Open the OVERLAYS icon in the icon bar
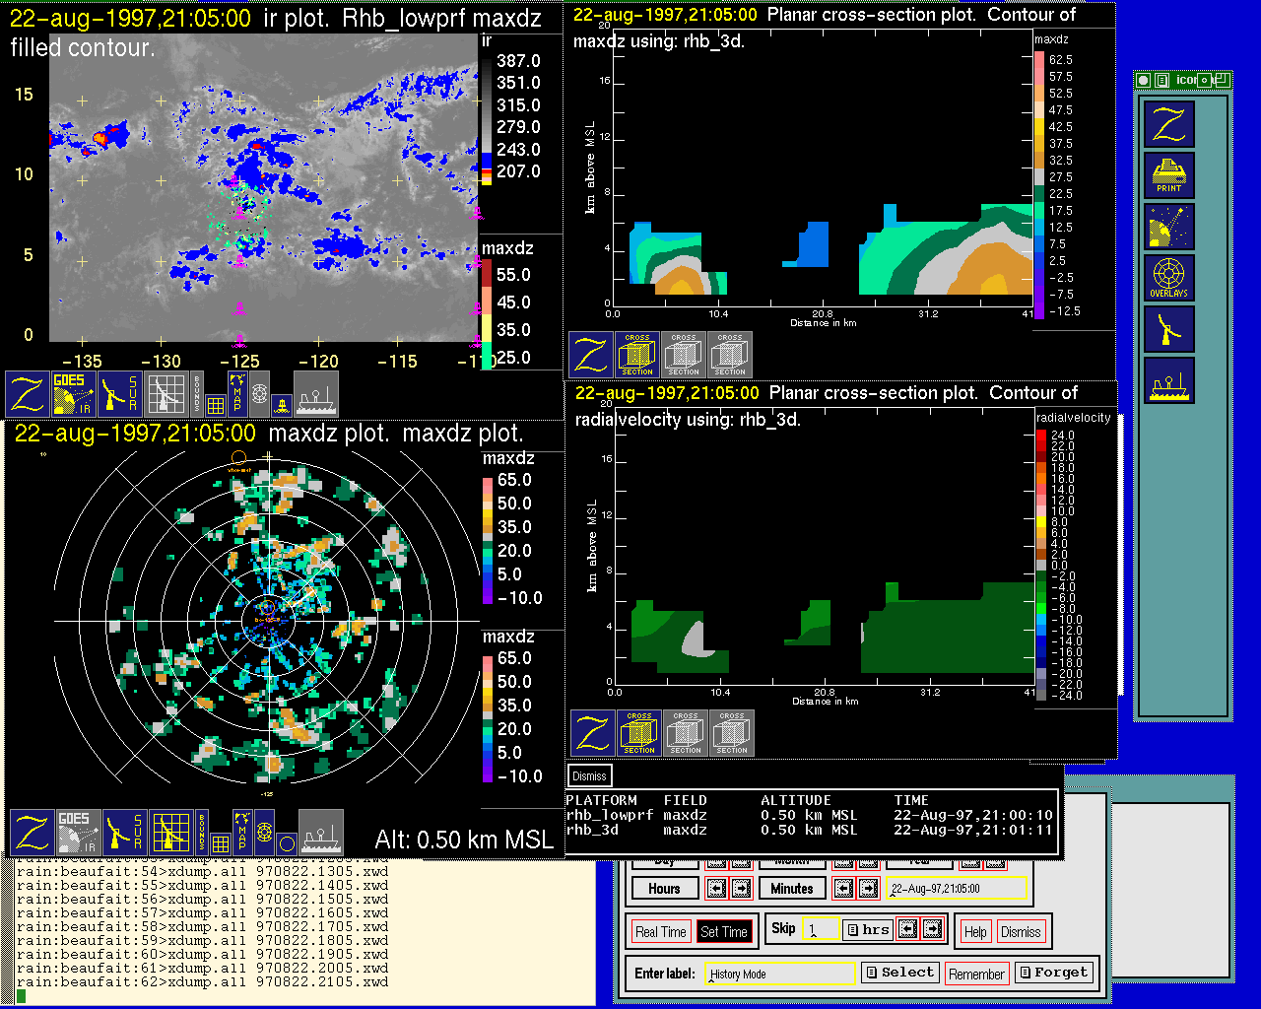The height and width of the screenshot is (1009, 1261). [1168, 278]
